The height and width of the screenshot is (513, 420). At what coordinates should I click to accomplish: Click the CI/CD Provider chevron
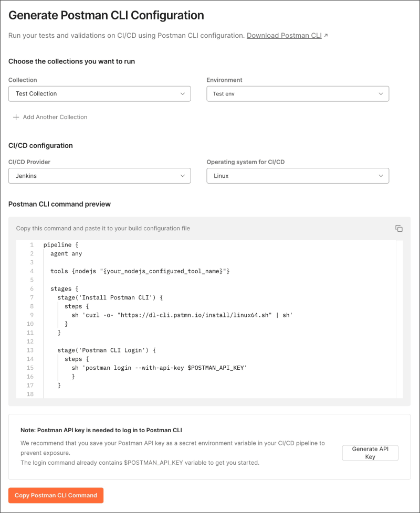[x=183, y=176]
